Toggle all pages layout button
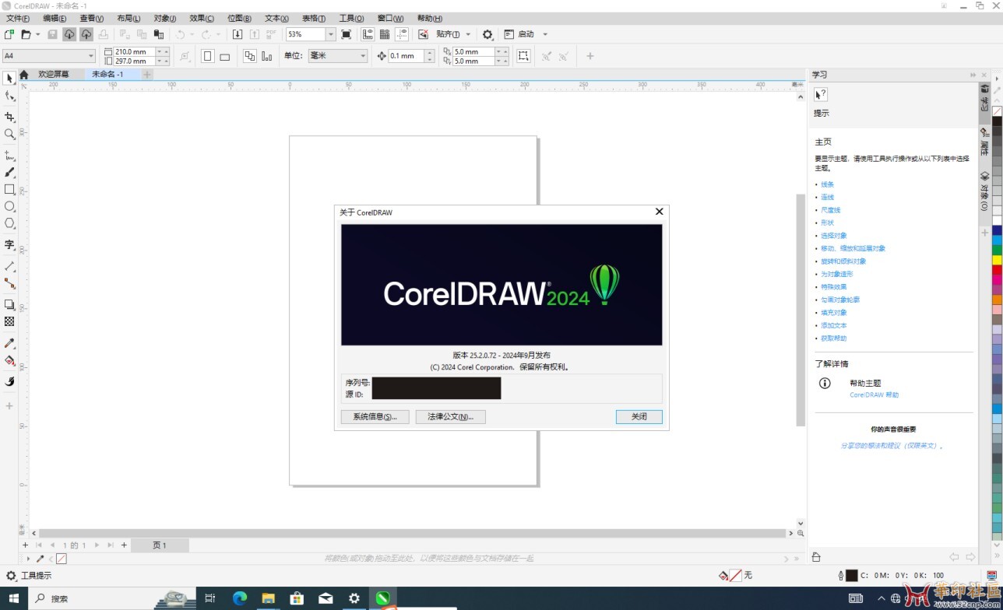This screenshot has width=1003, height=610. pyautogui.click(x=250, y=56)
